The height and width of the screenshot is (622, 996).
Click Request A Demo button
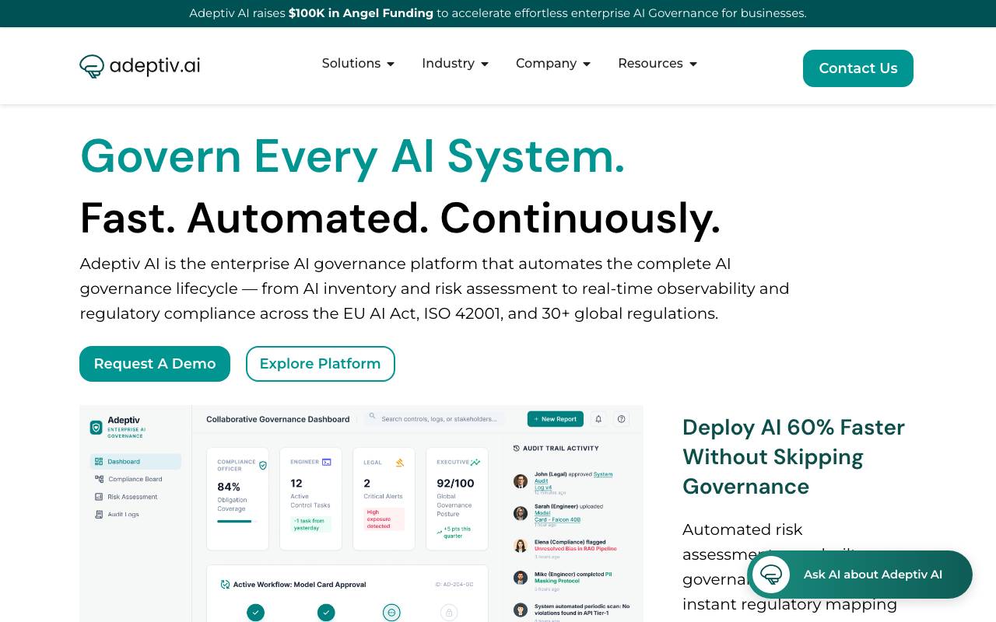tap(155, 364)
